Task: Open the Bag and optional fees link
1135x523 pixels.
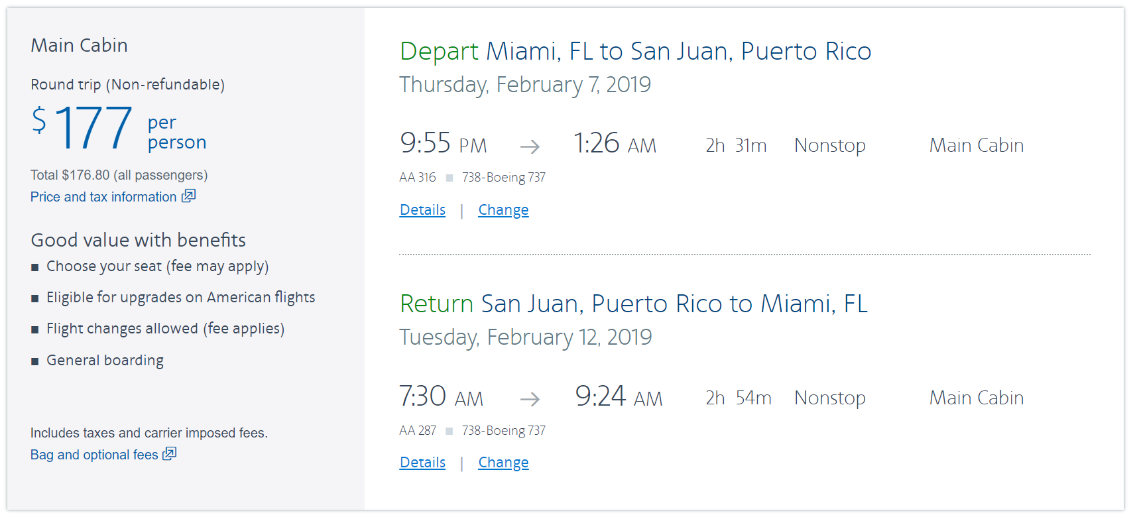Action: pyautogui.click(x=94, y=455)
